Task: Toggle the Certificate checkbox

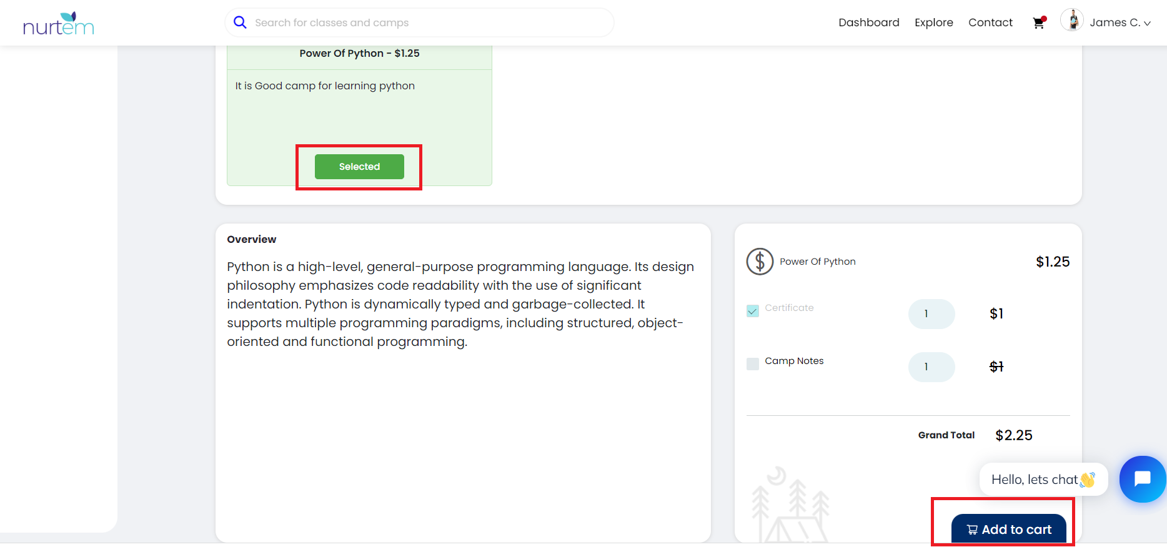Action: 753,311
